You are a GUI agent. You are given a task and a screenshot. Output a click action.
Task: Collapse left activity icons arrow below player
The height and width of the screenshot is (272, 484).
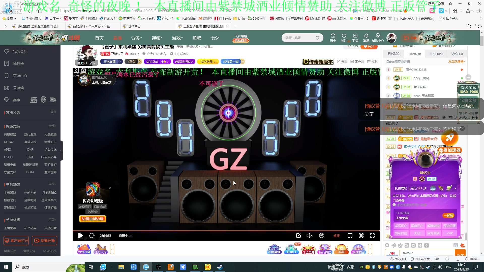point(112,249)
